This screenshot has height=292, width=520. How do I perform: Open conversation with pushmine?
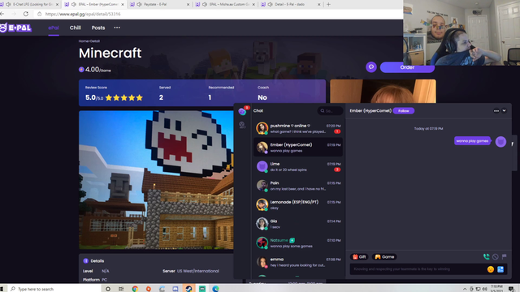(x=298, y=128)
